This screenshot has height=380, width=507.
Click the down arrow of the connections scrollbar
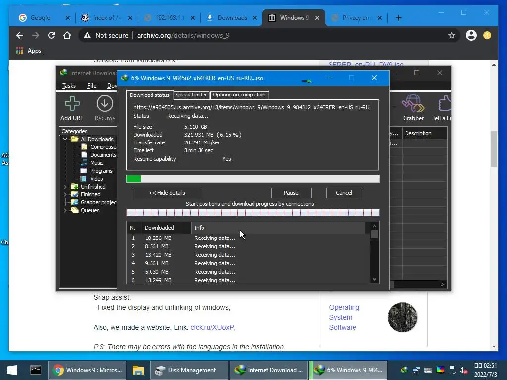coord(374,279)
